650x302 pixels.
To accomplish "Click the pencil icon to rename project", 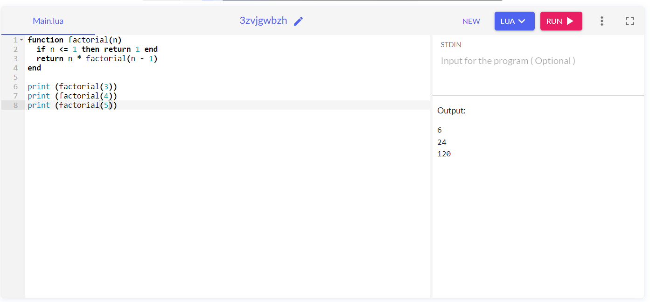I will point(298,21).
